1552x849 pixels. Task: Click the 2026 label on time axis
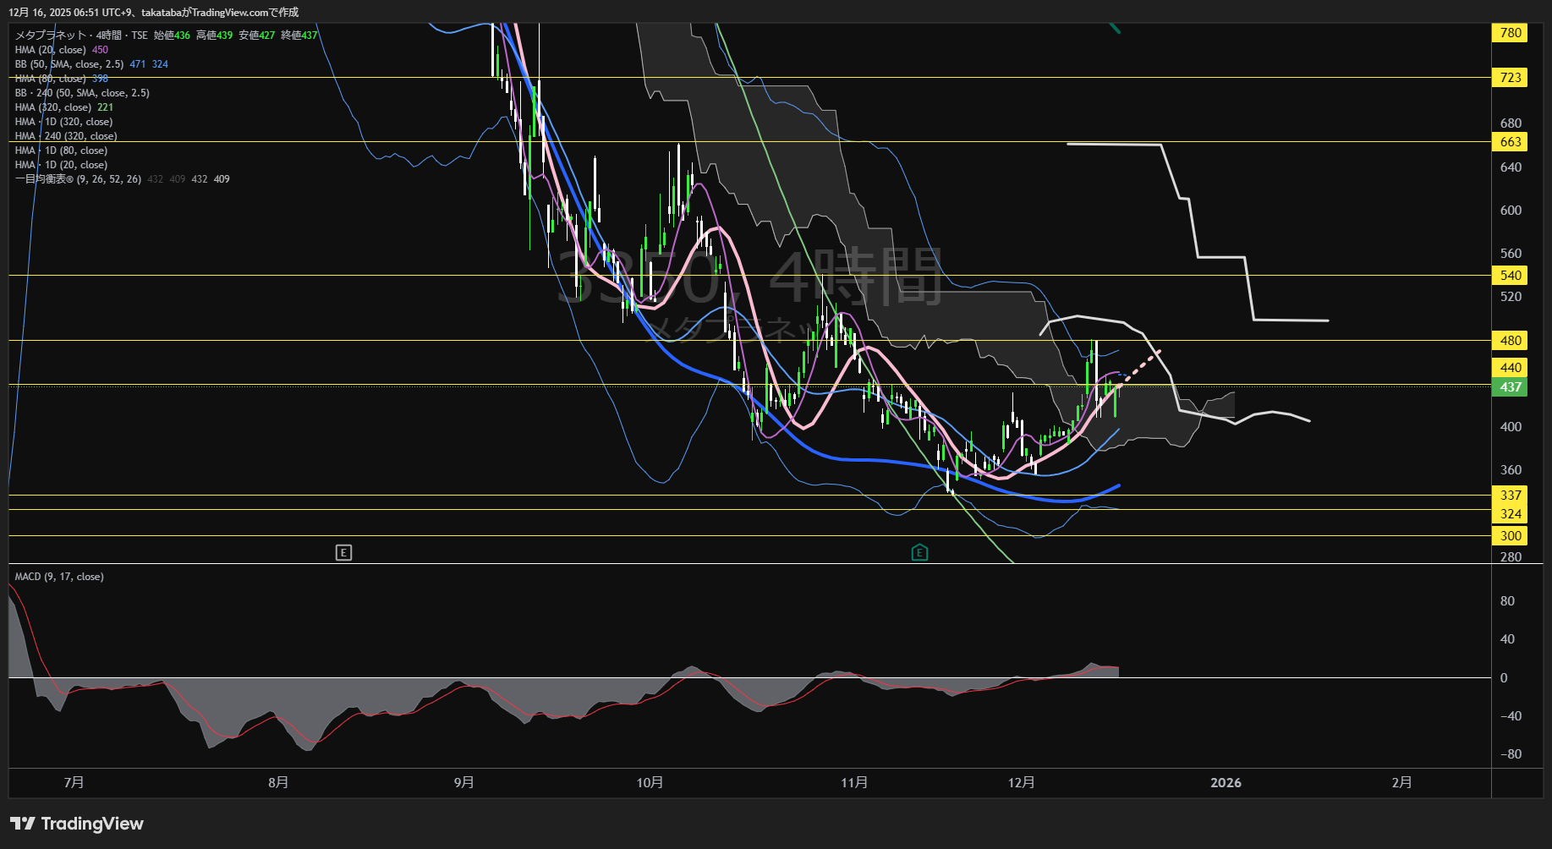pyautogui.click(x=1226, y=783)
